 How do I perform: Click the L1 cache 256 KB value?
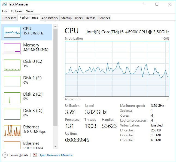pyautogui.click(x=156, y=130)
